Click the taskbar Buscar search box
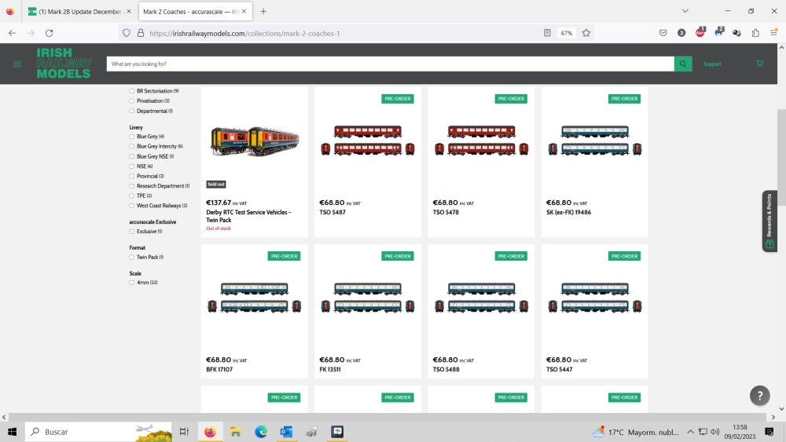The width and height of the screenshot is (786, 442). [x=98, y=432]
